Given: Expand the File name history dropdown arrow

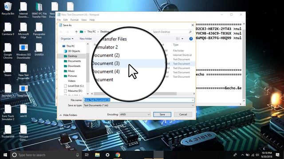Looking at the screenshot, I should (193, 100).
